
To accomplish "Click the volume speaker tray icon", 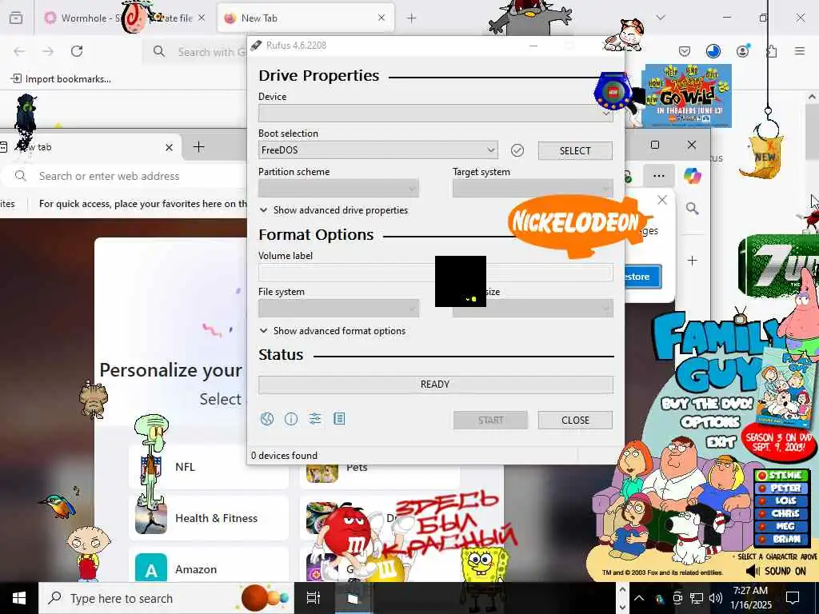I will (x=715, y=598).
